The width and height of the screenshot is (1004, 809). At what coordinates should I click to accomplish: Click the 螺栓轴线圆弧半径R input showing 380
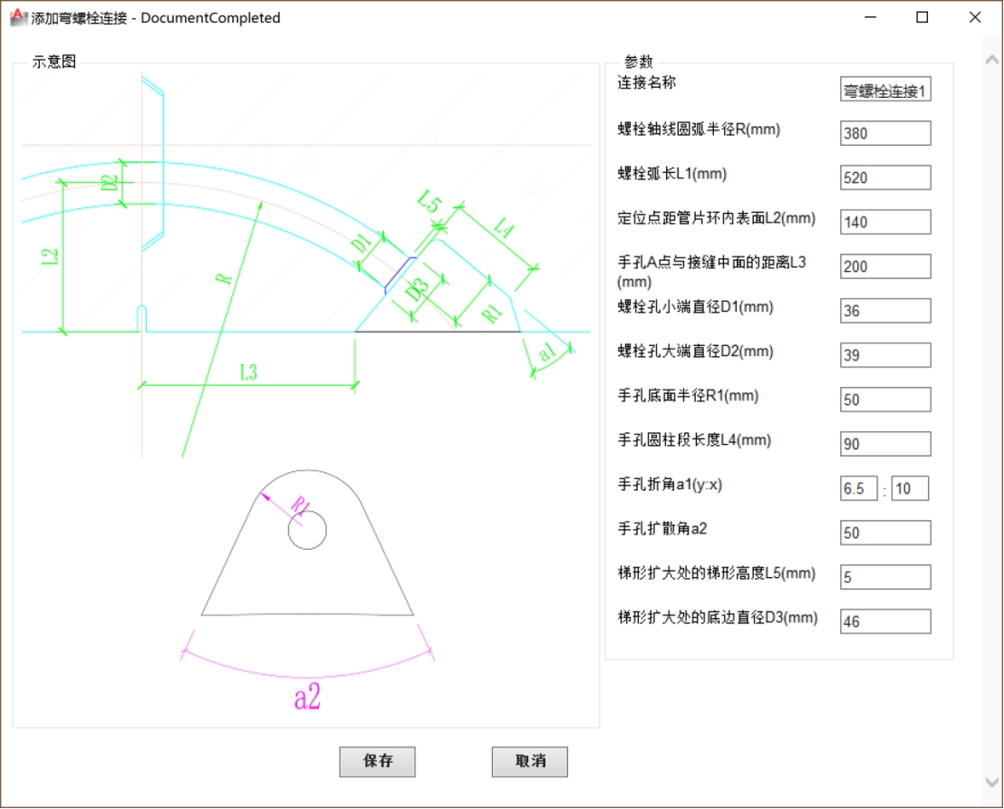(x=885, y=132)
